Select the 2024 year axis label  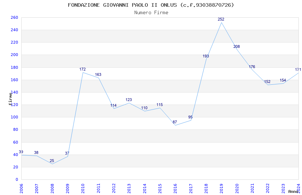[x=298, y=189]
